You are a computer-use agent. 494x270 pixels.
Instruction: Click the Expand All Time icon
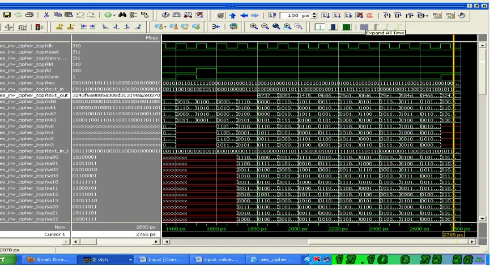[x=364, y=27]
